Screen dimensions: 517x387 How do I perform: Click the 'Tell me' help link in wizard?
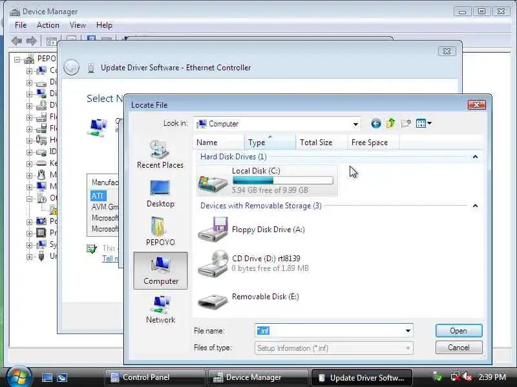110,259
